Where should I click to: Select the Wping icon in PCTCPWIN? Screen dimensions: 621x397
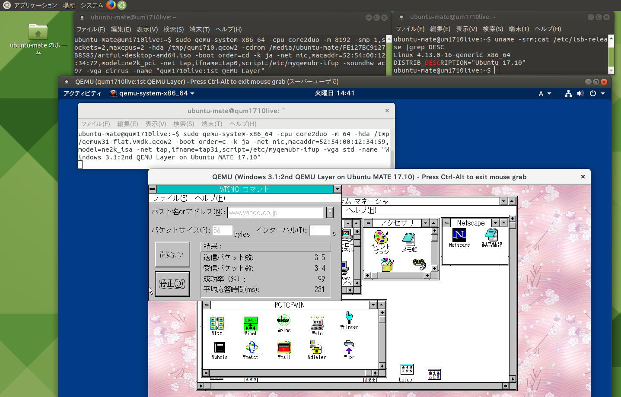pyautogui.click(x=284, y=324)
